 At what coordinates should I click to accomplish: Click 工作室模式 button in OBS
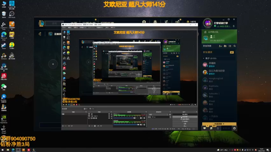[x=185, y=121]
